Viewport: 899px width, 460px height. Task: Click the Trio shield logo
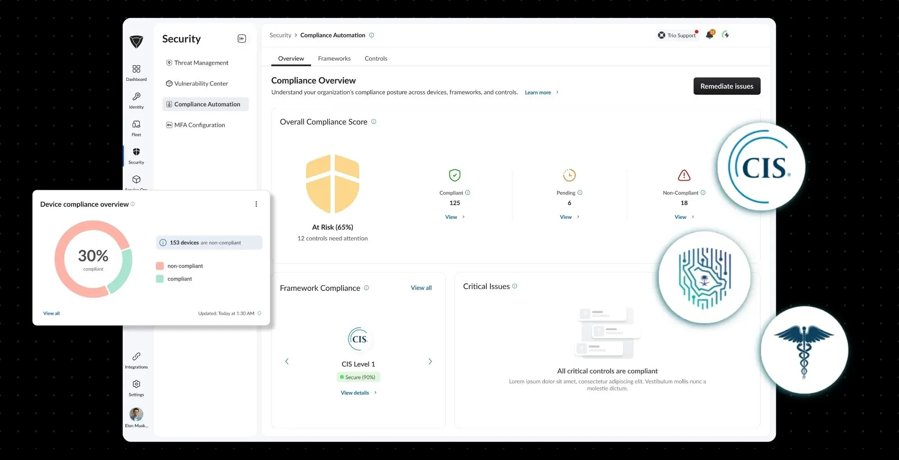(136, 42)
